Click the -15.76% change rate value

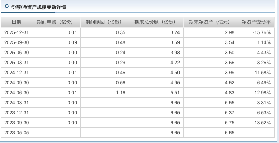[x=261, y=32]
